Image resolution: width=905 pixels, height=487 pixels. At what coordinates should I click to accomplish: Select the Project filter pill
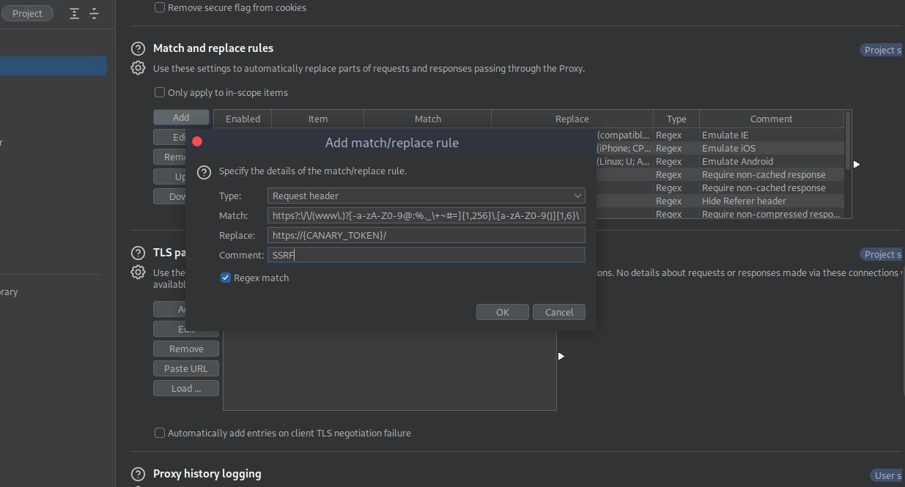27,13
